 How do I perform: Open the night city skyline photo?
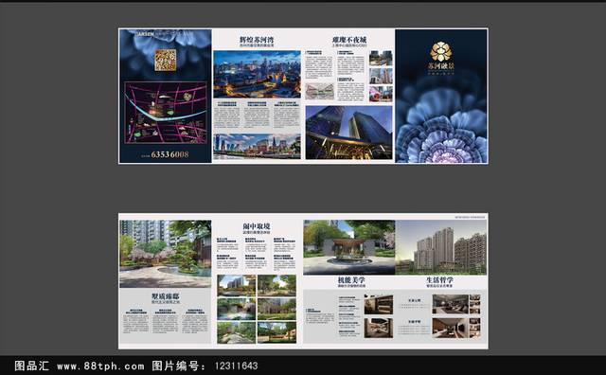pos(257,74)
